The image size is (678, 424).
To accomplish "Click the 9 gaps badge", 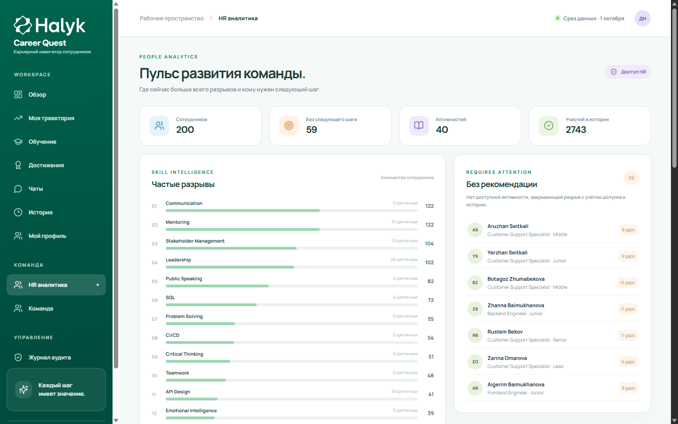I will click(628, 256).
